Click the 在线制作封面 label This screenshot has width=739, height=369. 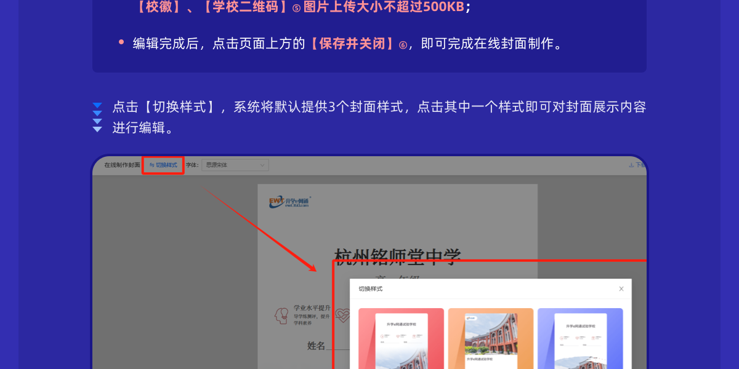click(122, 165)
